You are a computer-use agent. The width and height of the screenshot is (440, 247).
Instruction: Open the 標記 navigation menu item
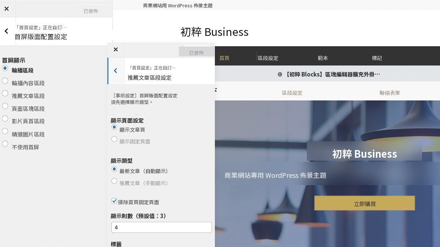coord(377,58)
